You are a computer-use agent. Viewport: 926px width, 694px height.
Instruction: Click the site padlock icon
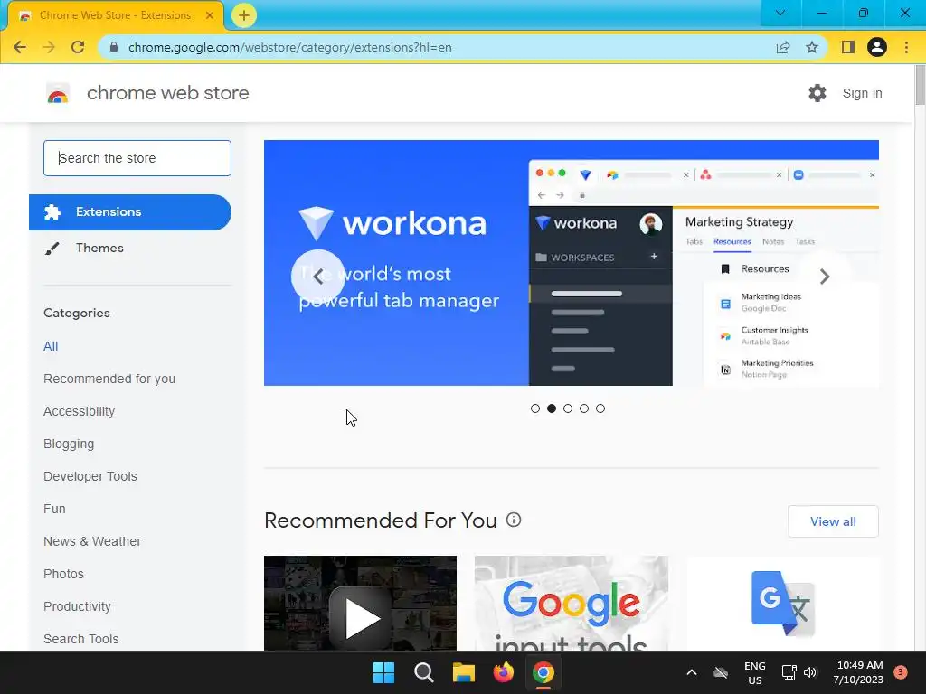[114, 47]
